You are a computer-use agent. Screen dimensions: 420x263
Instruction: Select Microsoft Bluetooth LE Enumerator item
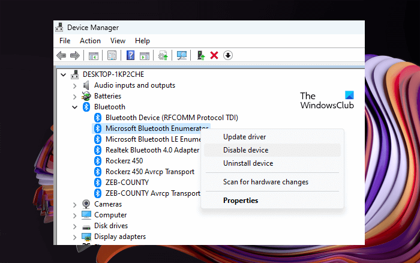click(x=153, y=139)
